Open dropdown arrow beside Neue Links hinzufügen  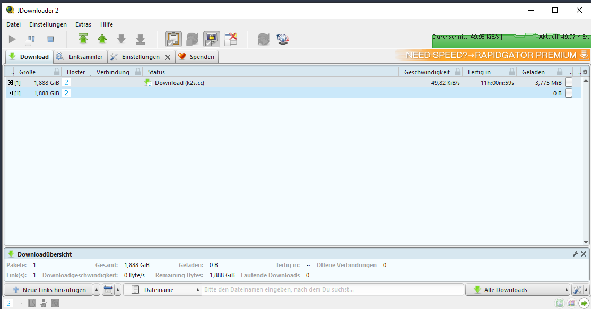click(x=97, y=290)
